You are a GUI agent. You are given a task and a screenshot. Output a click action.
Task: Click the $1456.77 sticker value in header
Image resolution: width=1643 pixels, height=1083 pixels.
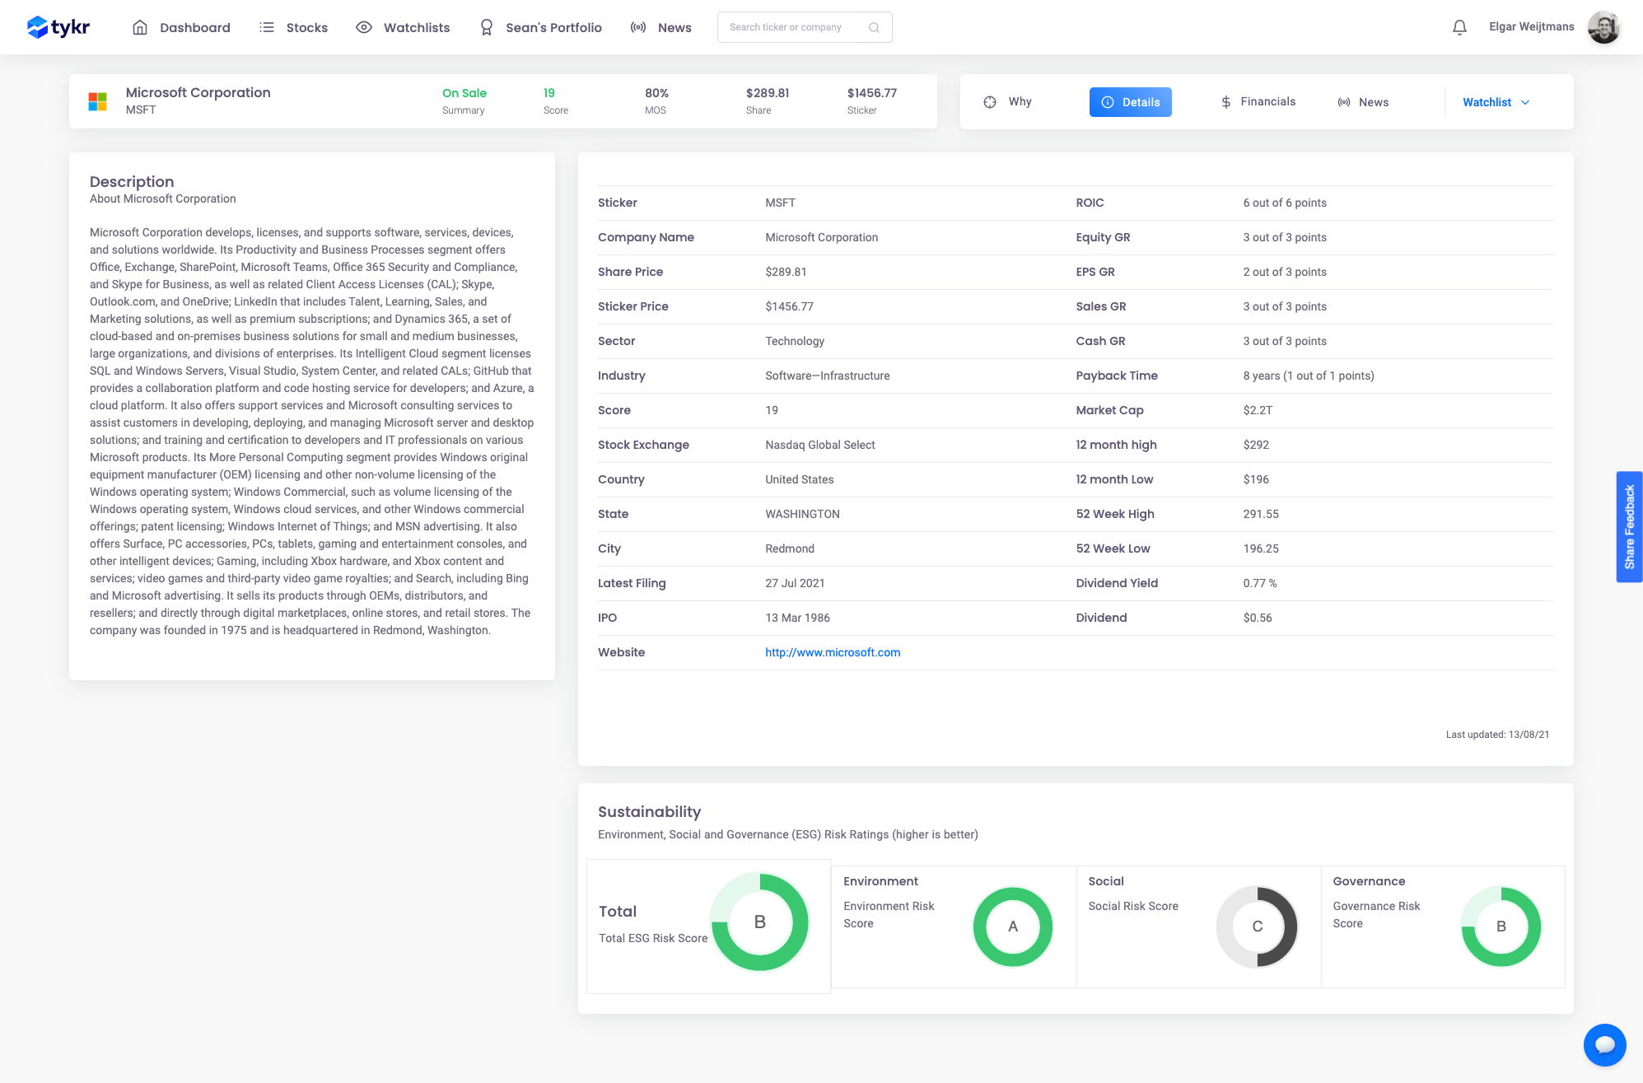(x=872, y=93)
